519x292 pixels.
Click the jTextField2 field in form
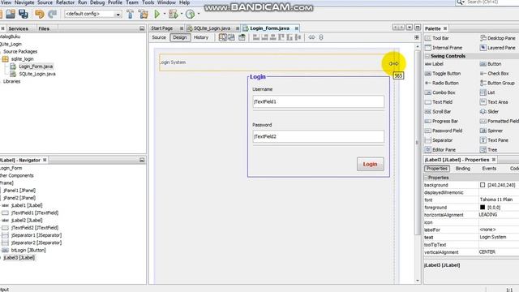[319, 136]
